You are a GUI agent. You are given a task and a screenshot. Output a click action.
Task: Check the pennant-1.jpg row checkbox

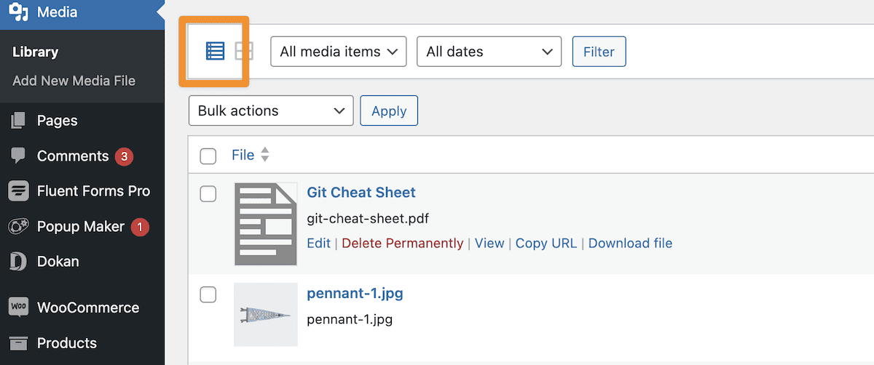[x=208, y=294]
